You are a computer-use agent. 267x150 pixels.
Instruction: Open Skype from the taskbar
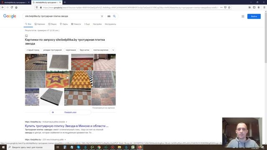(x=78, y=147)
